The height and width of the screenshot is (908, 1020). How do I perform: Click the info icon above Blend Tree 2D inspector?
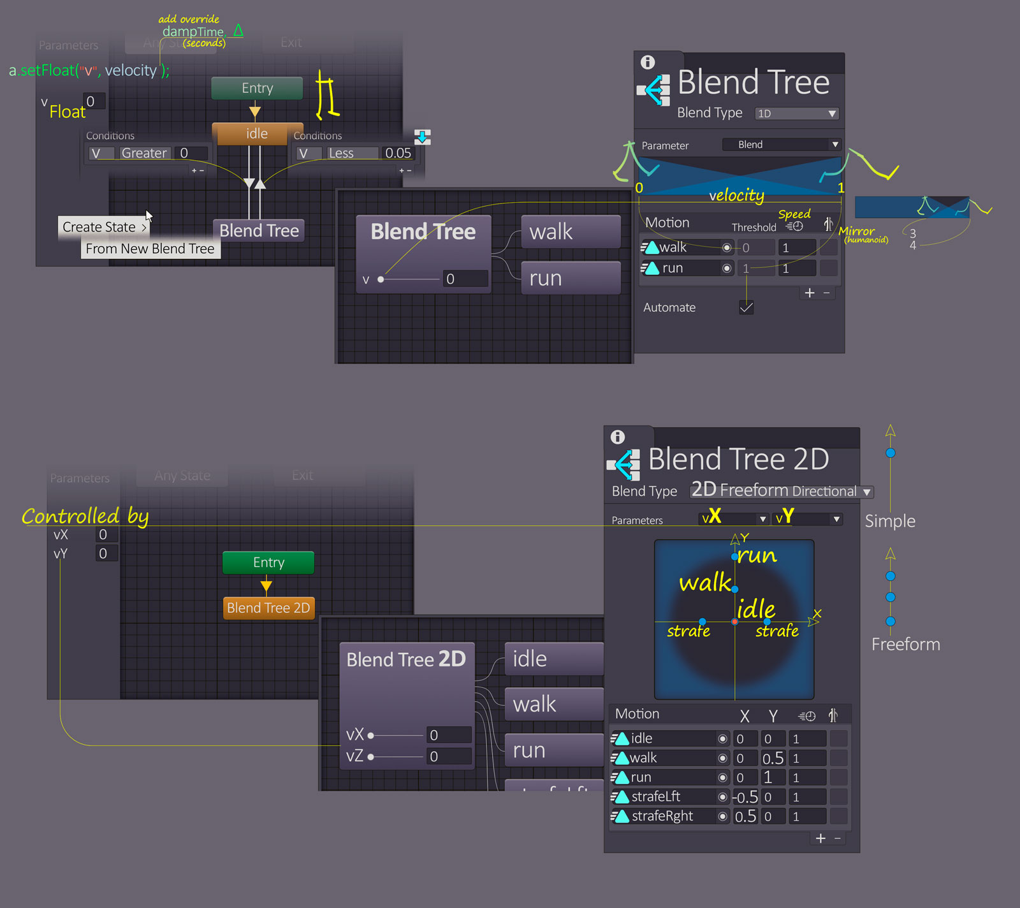[x=617, y=437]
